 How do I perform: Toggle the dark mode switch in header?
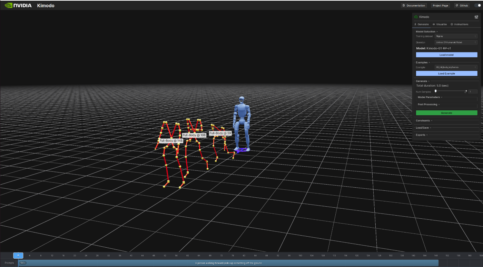(x=477, y=6)
